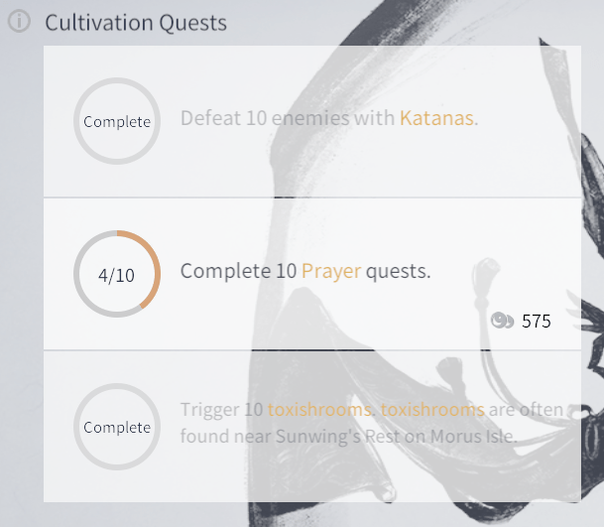Click the coin reward icon next to 575
Viewport: 604px width, 527px height.
click(502, 321)
